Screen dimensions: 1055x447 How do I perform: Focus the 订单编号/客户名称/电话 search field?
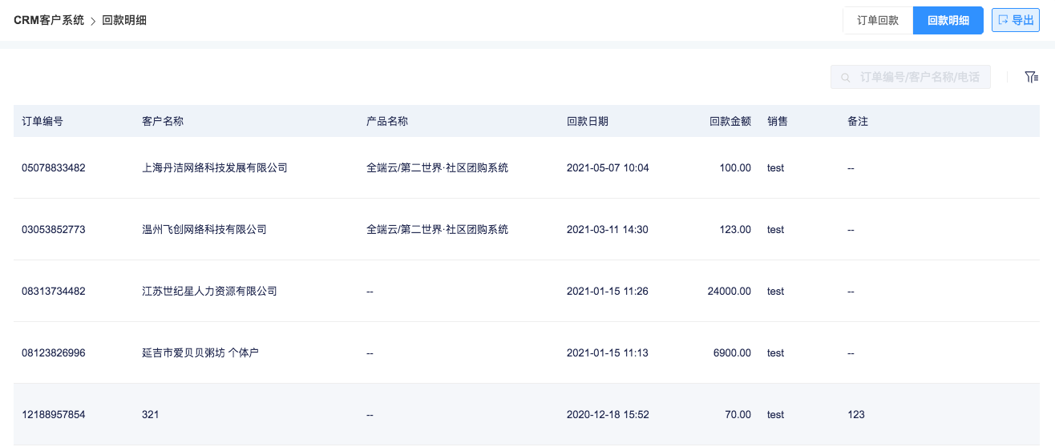911,78
